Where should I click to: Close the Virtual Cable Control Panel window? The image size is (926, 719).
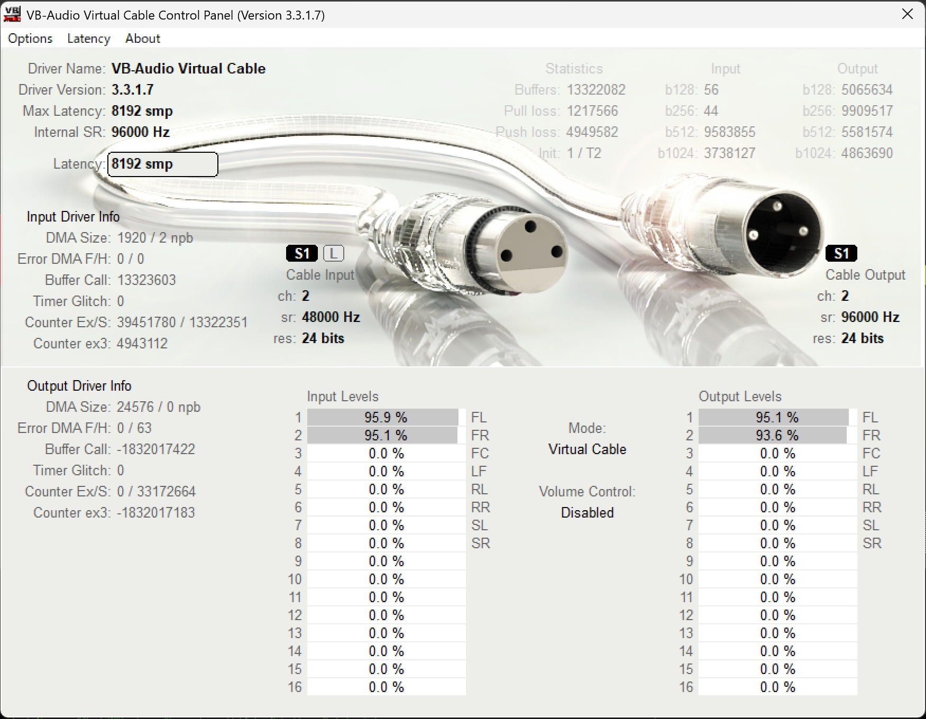[x=907, y=14]
